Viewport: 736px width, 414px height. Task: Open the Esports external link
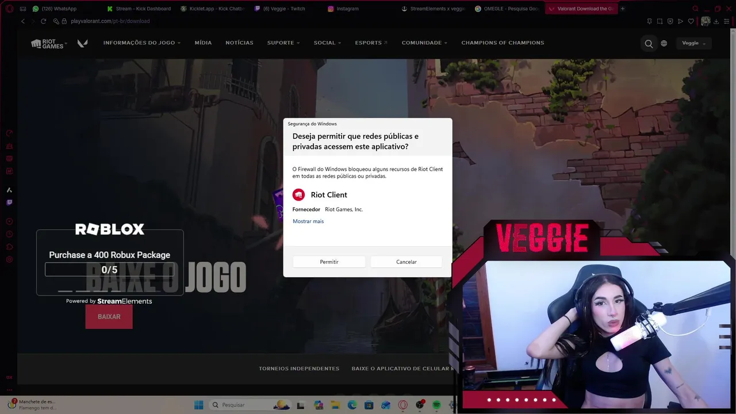click(x=371, y=43)
